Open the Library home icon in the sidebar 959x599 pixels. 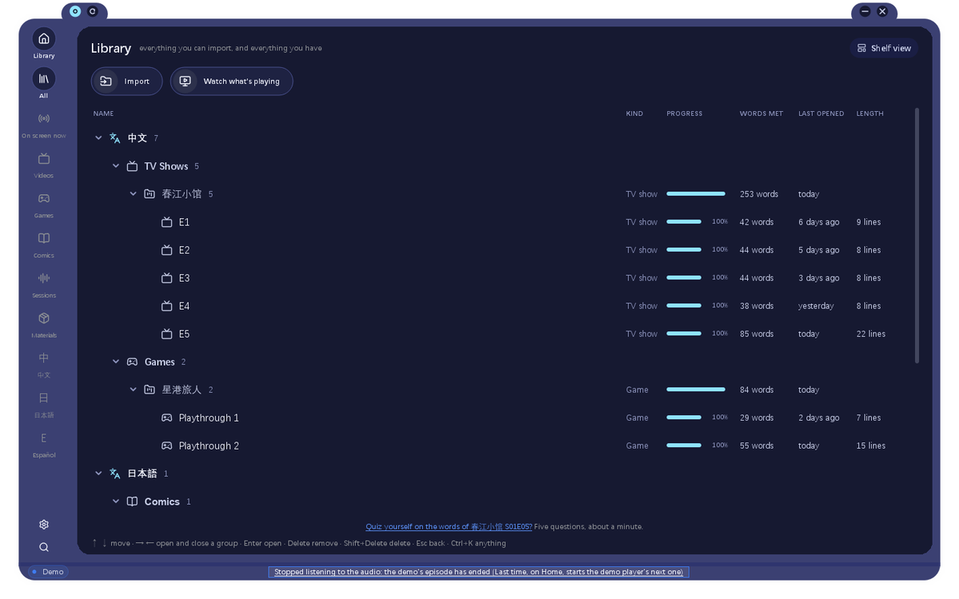click(x=44, y=38)
